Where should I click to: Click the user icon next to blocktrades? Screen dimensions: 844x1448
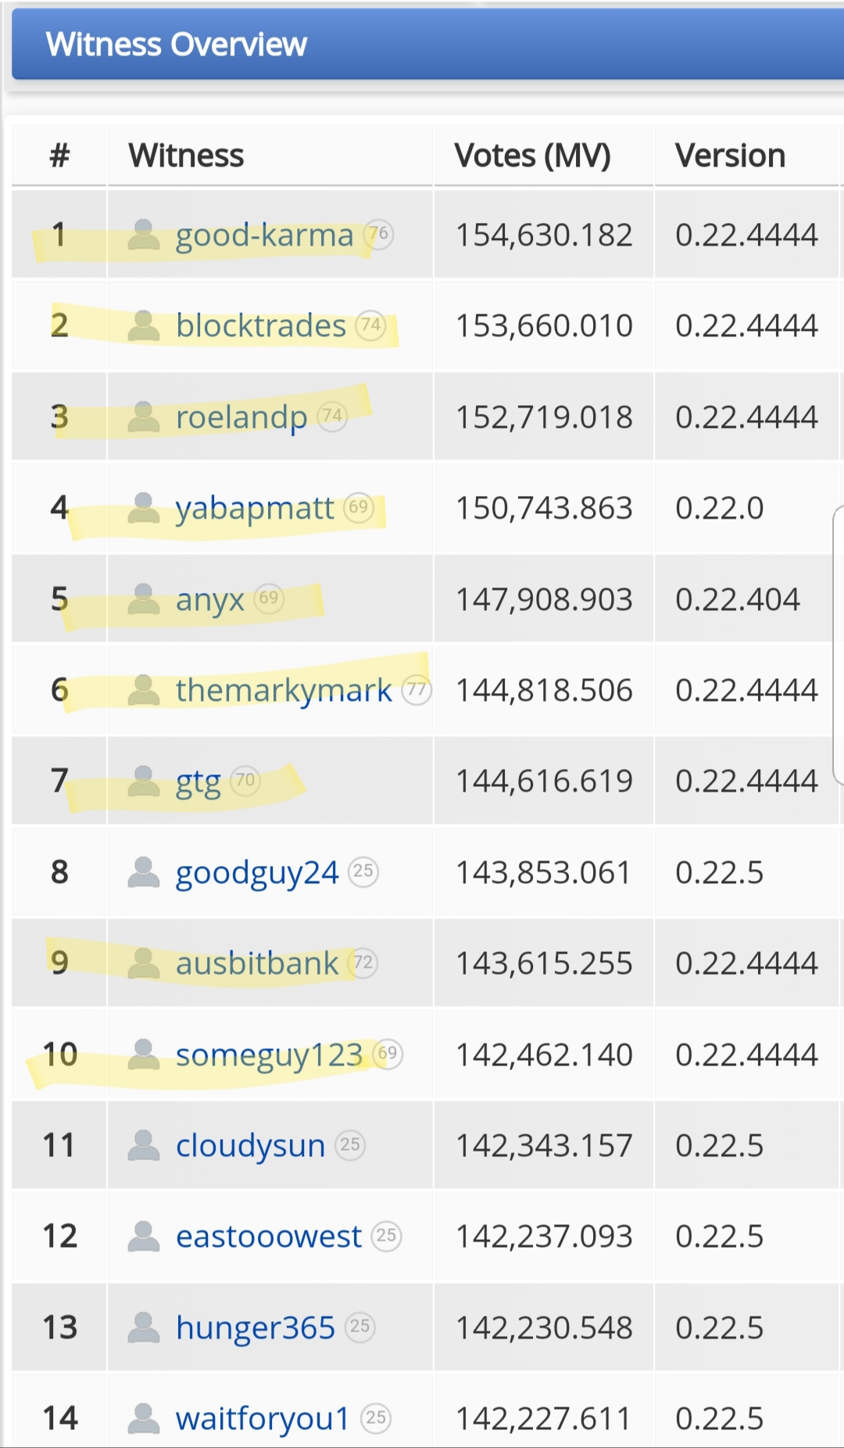tap(144, 325)
